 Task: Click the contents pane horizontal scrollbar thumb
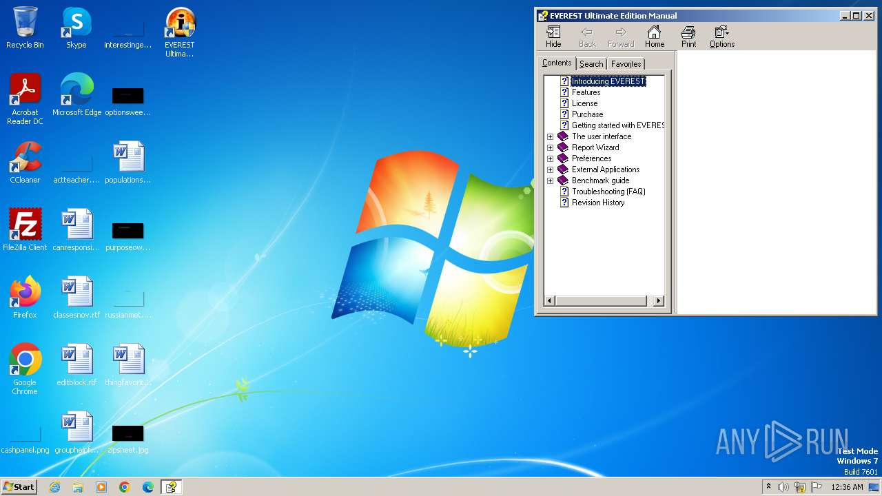coord(601,300)
